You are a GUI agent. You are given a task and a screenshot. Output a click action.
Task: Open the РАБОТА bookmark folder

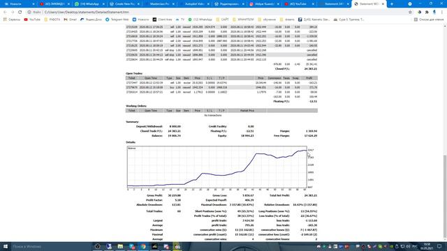point(52,20)
